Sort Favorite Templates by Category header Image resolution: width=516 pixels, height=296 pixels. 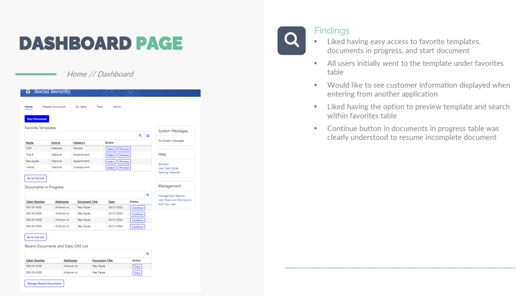[x=79, y=143]
